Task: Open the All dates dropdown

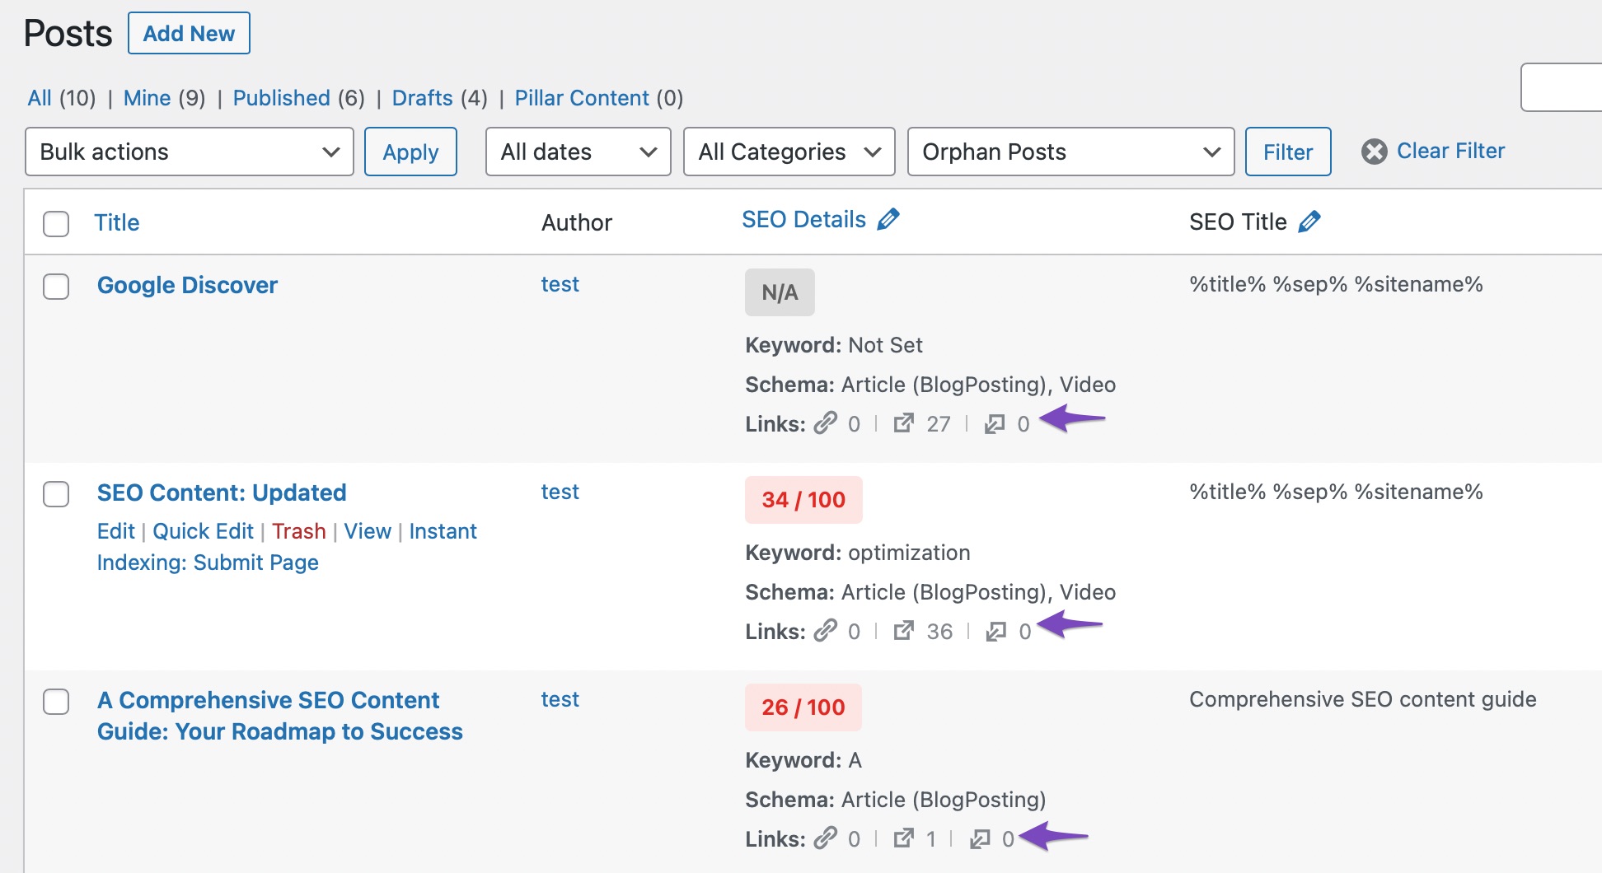Action: (x=578, y=152)
